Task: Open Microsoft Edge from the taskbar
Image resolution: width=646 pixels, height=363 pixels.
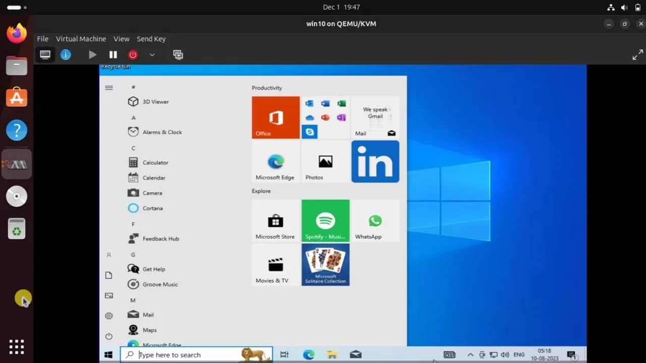Action: tap(308, 354)
